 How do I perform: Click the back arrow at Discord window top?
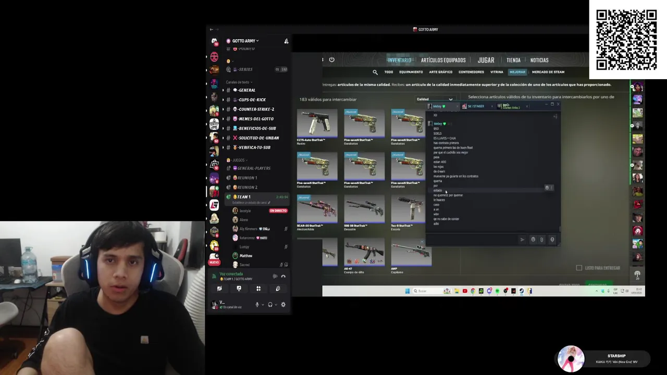(211, 30)
